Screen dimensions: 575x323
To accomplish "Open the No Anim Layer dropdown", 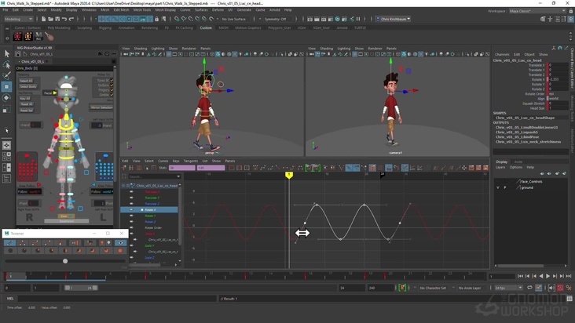I will pyautogui.click(x=470, y=288).
